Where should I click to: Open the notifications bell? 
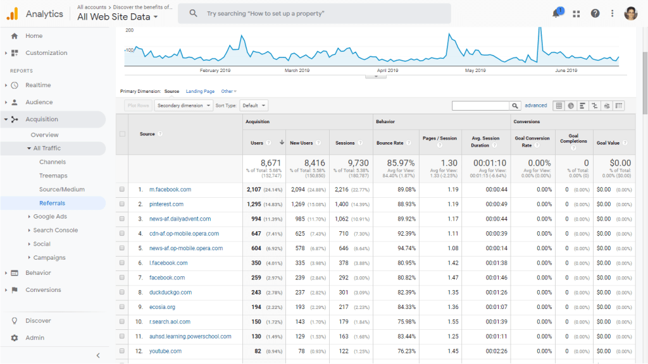click(x=556, y=13)
